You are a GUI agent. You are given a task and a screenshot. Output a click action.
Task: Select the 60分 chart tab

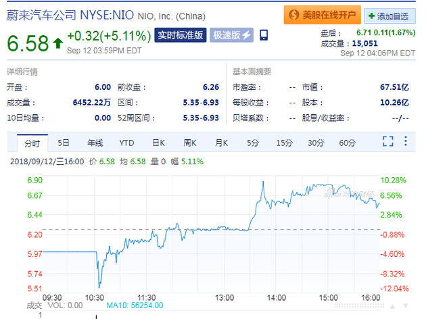347,143
